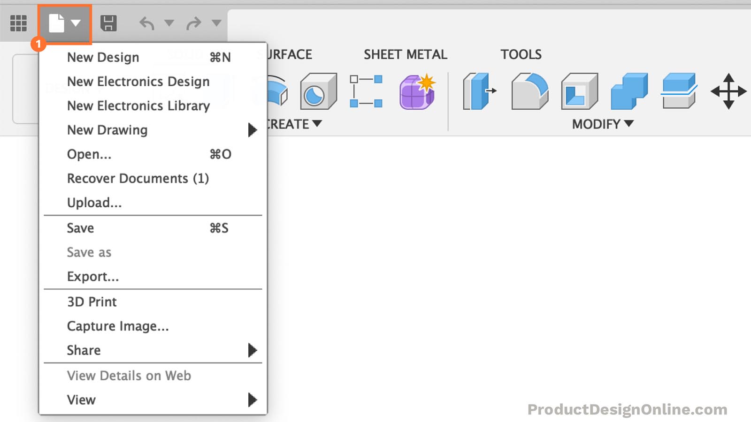Switch to the TOOLS tab
This screenshot has width=751, height=422.
(521, 54)
